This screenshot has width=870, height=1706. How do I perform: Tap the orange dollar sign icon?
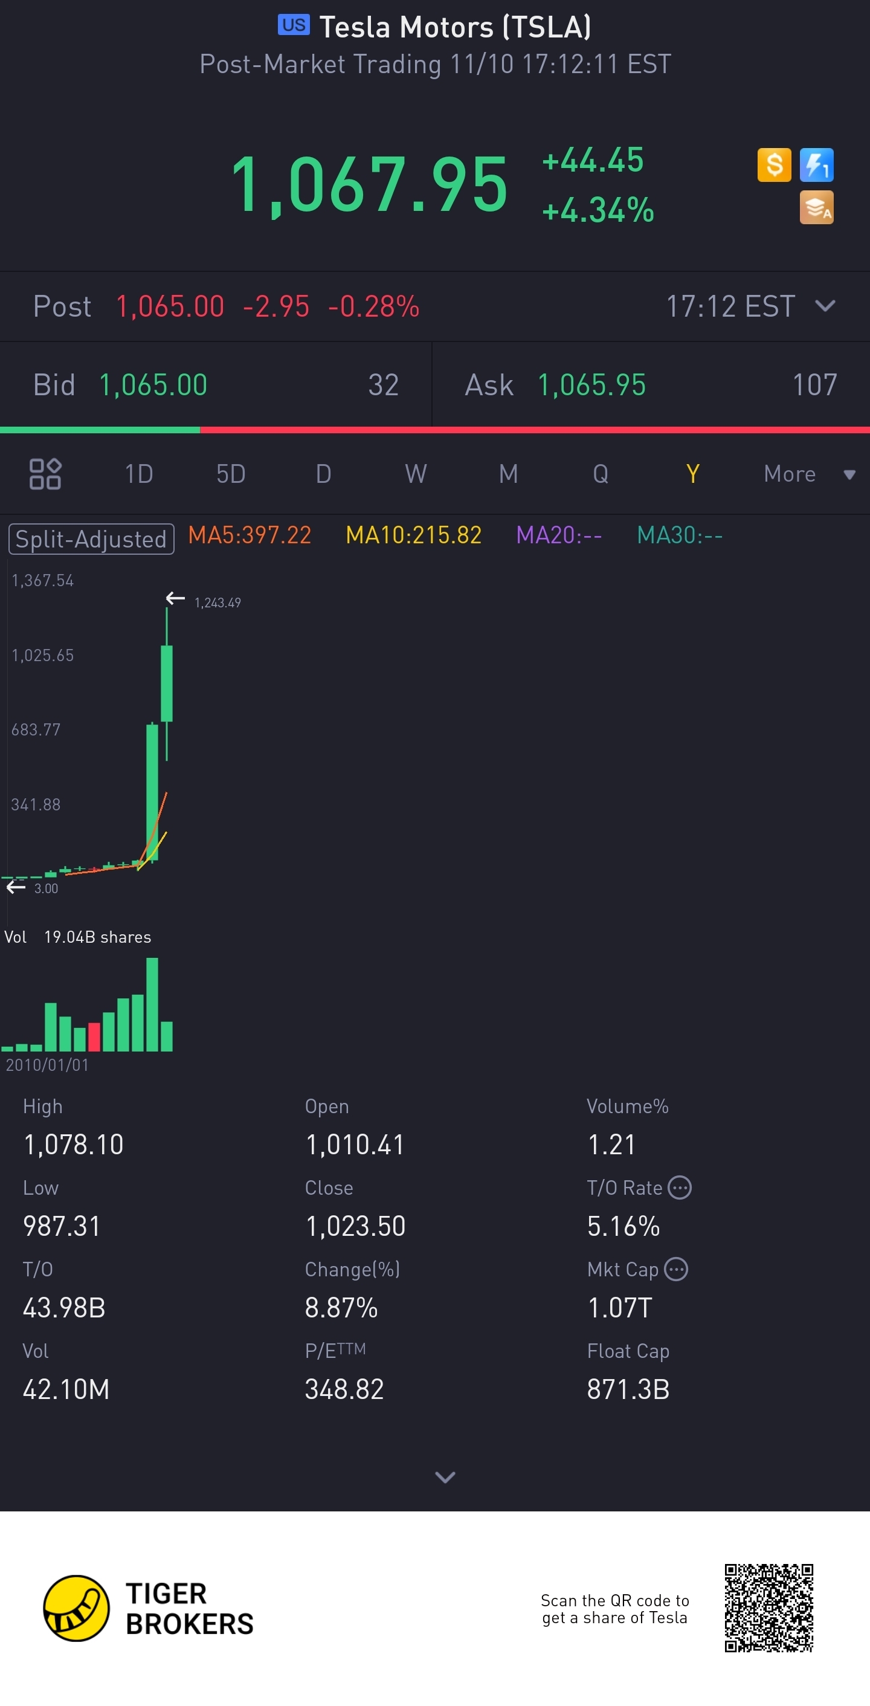[x=774, y=165]
